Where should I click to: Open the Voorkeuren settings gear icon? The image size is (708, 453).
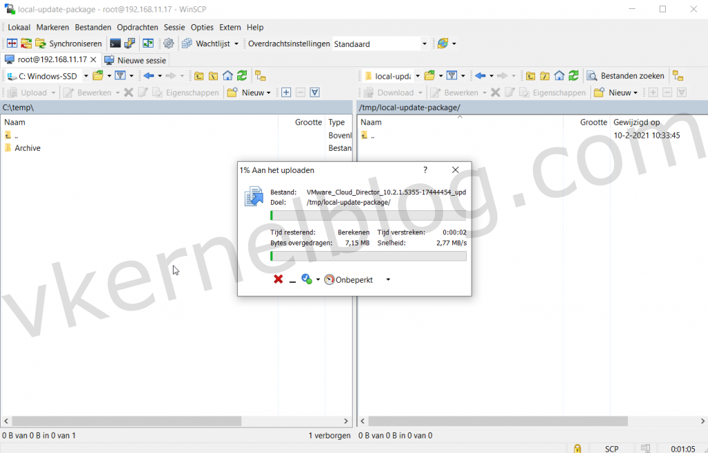click(x=168, y=43)
